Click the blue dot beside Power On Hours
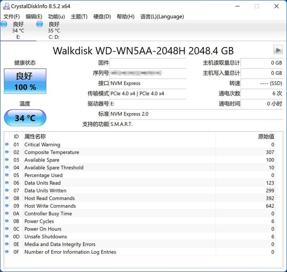Viewport: 287px width, 272px height. 6,229
